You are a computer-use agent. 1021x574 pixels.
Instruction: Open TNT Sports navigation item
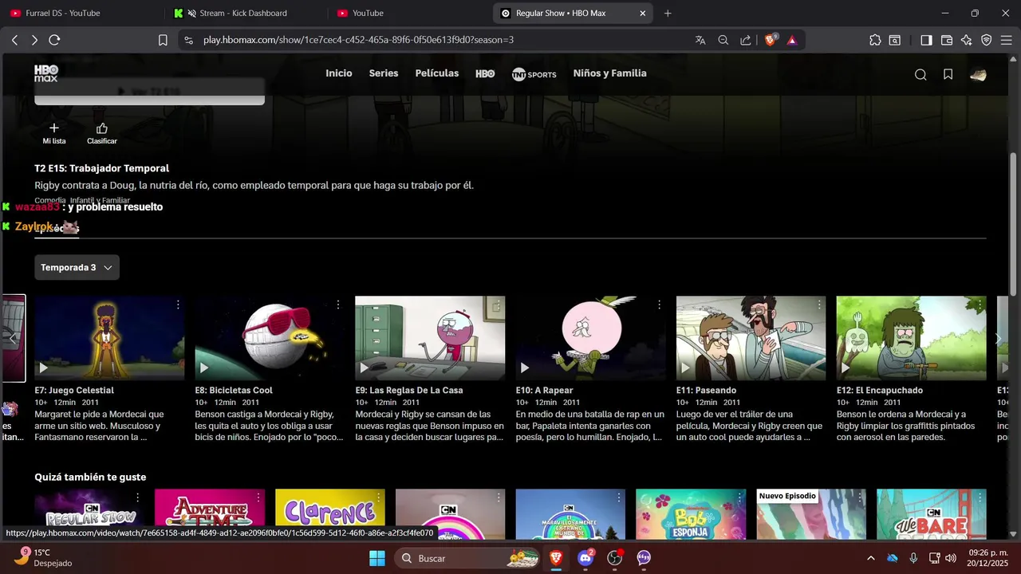(x=534, y=74)
